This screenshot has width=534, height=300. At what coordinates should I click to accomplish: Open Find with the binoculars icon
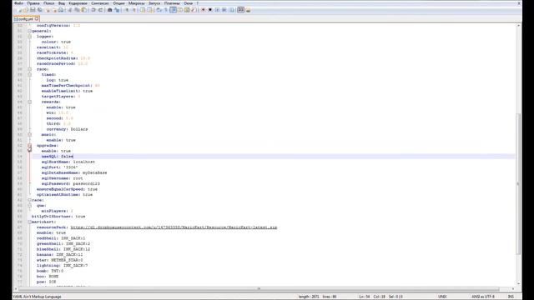pyautogui.click(x=109, y=10)
